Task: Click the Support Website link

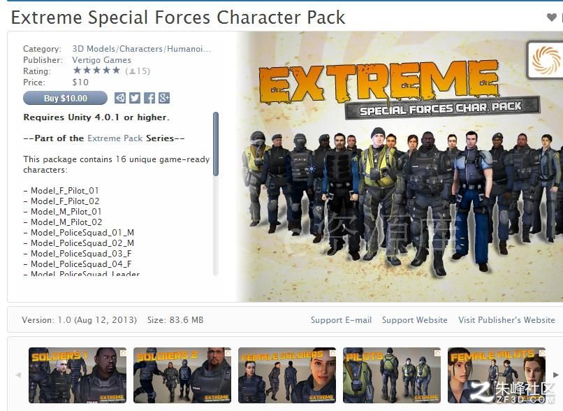Action: pos(415,319)
